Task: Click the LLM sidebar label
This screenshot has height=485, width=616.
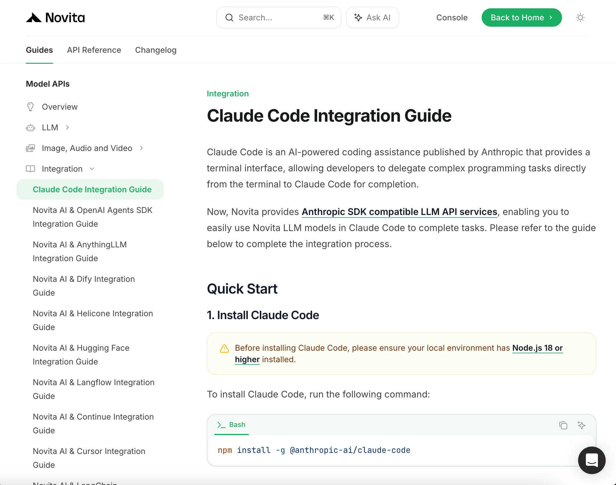Action: 50,127
